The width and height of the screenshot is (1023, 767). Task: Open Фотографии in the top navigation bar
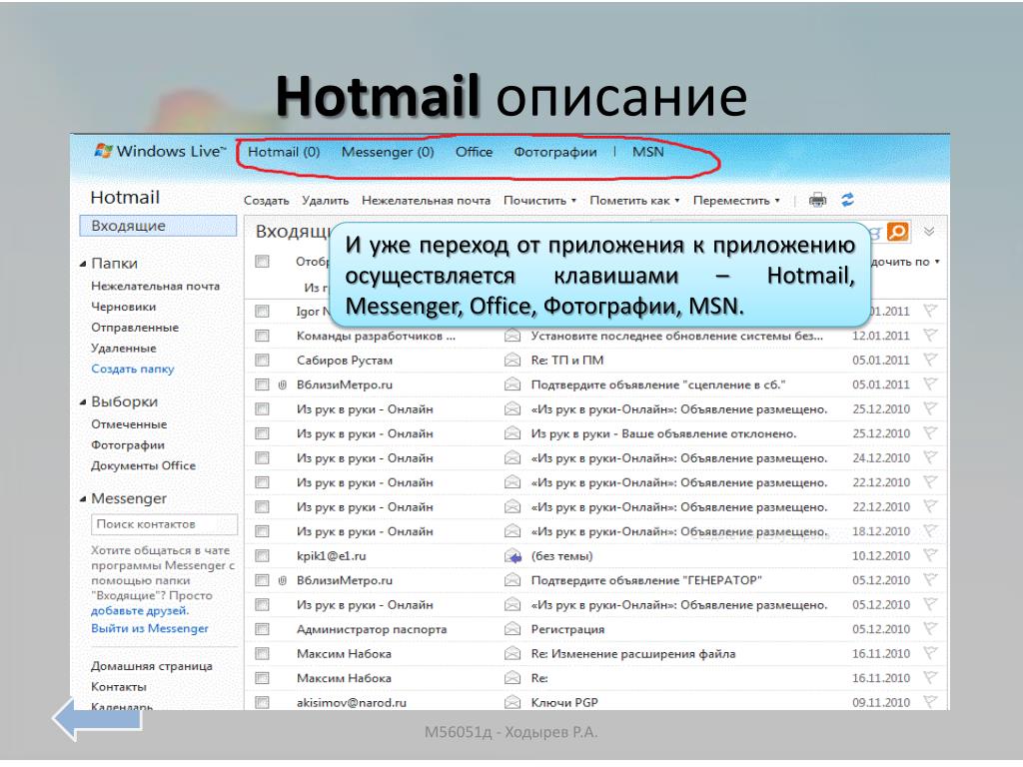coord(555,152)
